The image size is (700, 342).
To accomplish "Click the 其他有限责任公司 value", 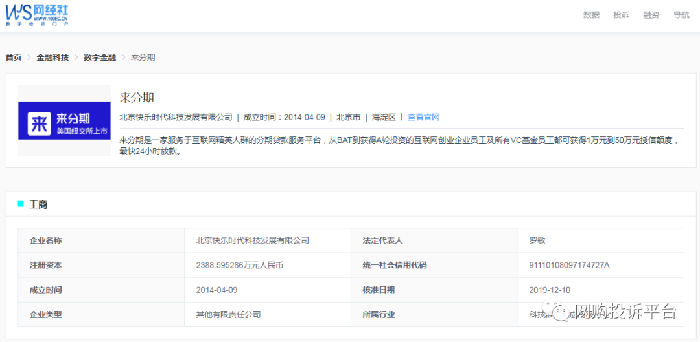I will [x=228, y=315].
